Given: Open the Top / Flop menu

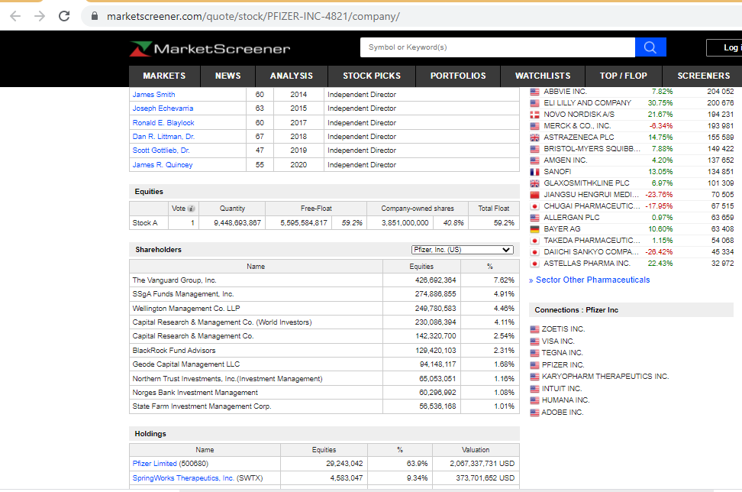Looking at the screenshot, I should tap(623, 76).
